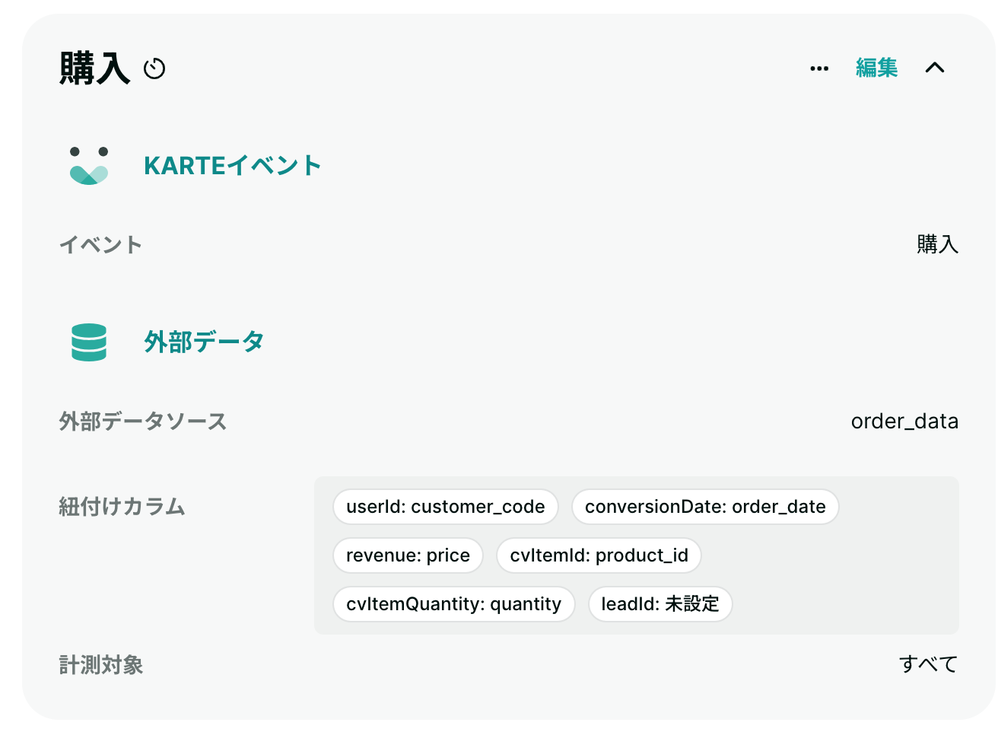Click the 編集 edit link
998x735 pixels.
[x=876, y=68]
